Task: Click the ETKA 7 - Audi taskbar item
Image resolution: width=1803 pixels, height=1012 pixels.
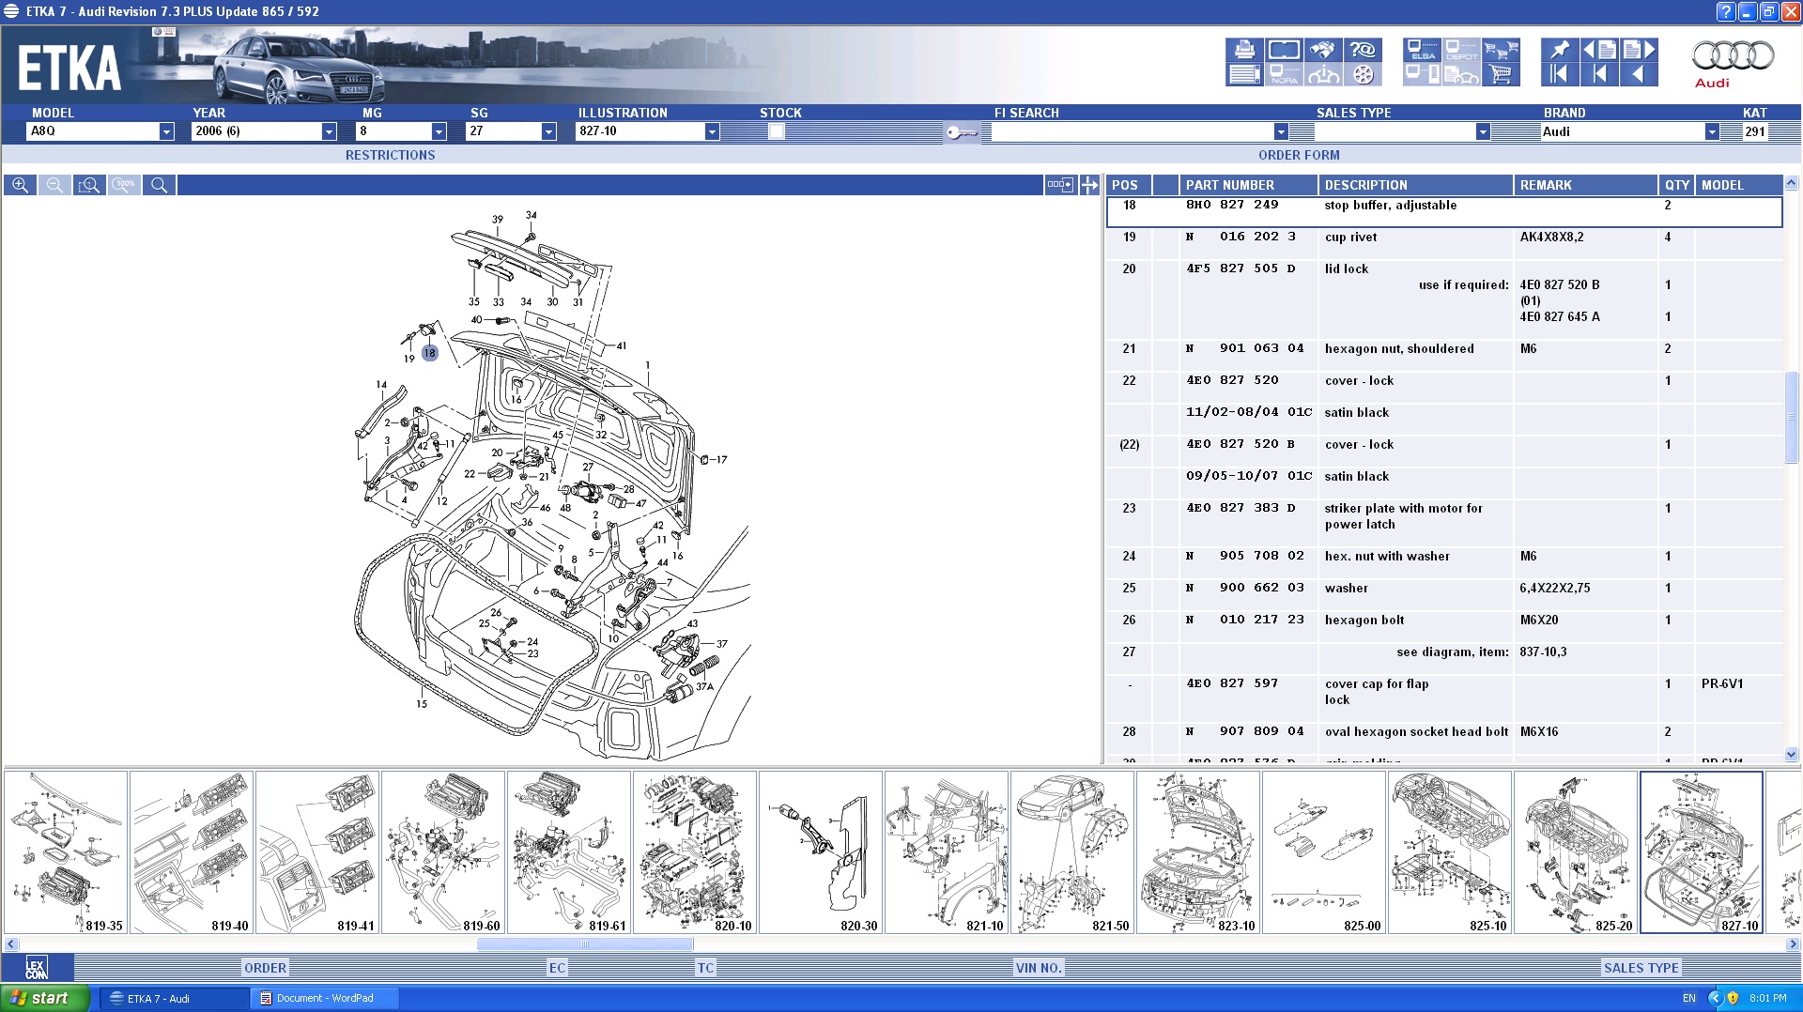Action: [x=174, y=998]
